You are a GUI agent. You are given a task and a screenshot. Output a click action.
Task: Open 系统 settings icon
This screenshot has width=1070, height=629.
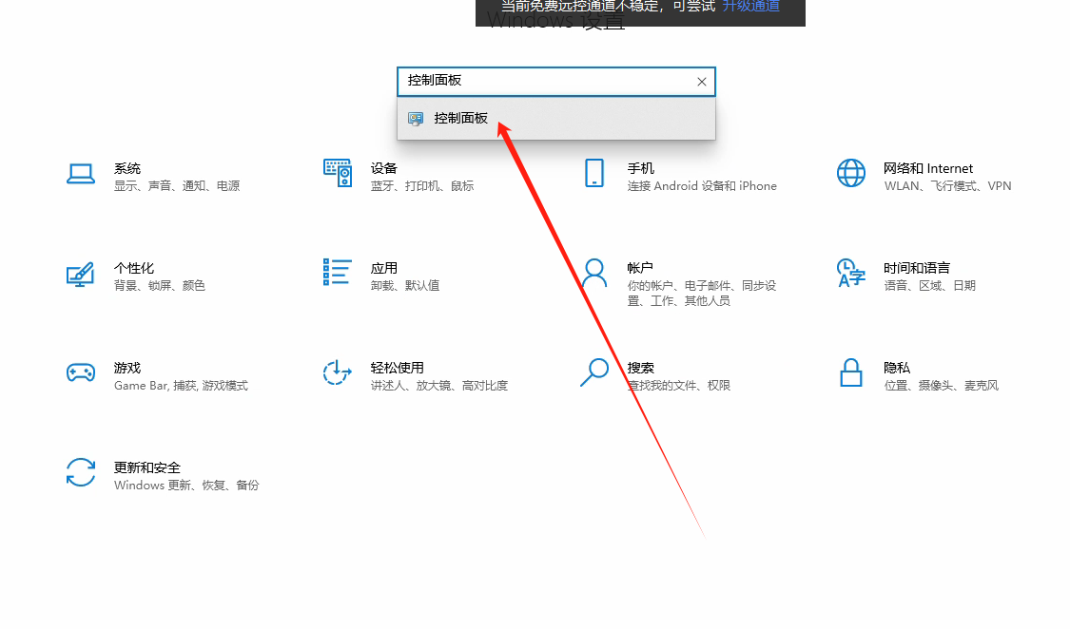pos(81,173)
